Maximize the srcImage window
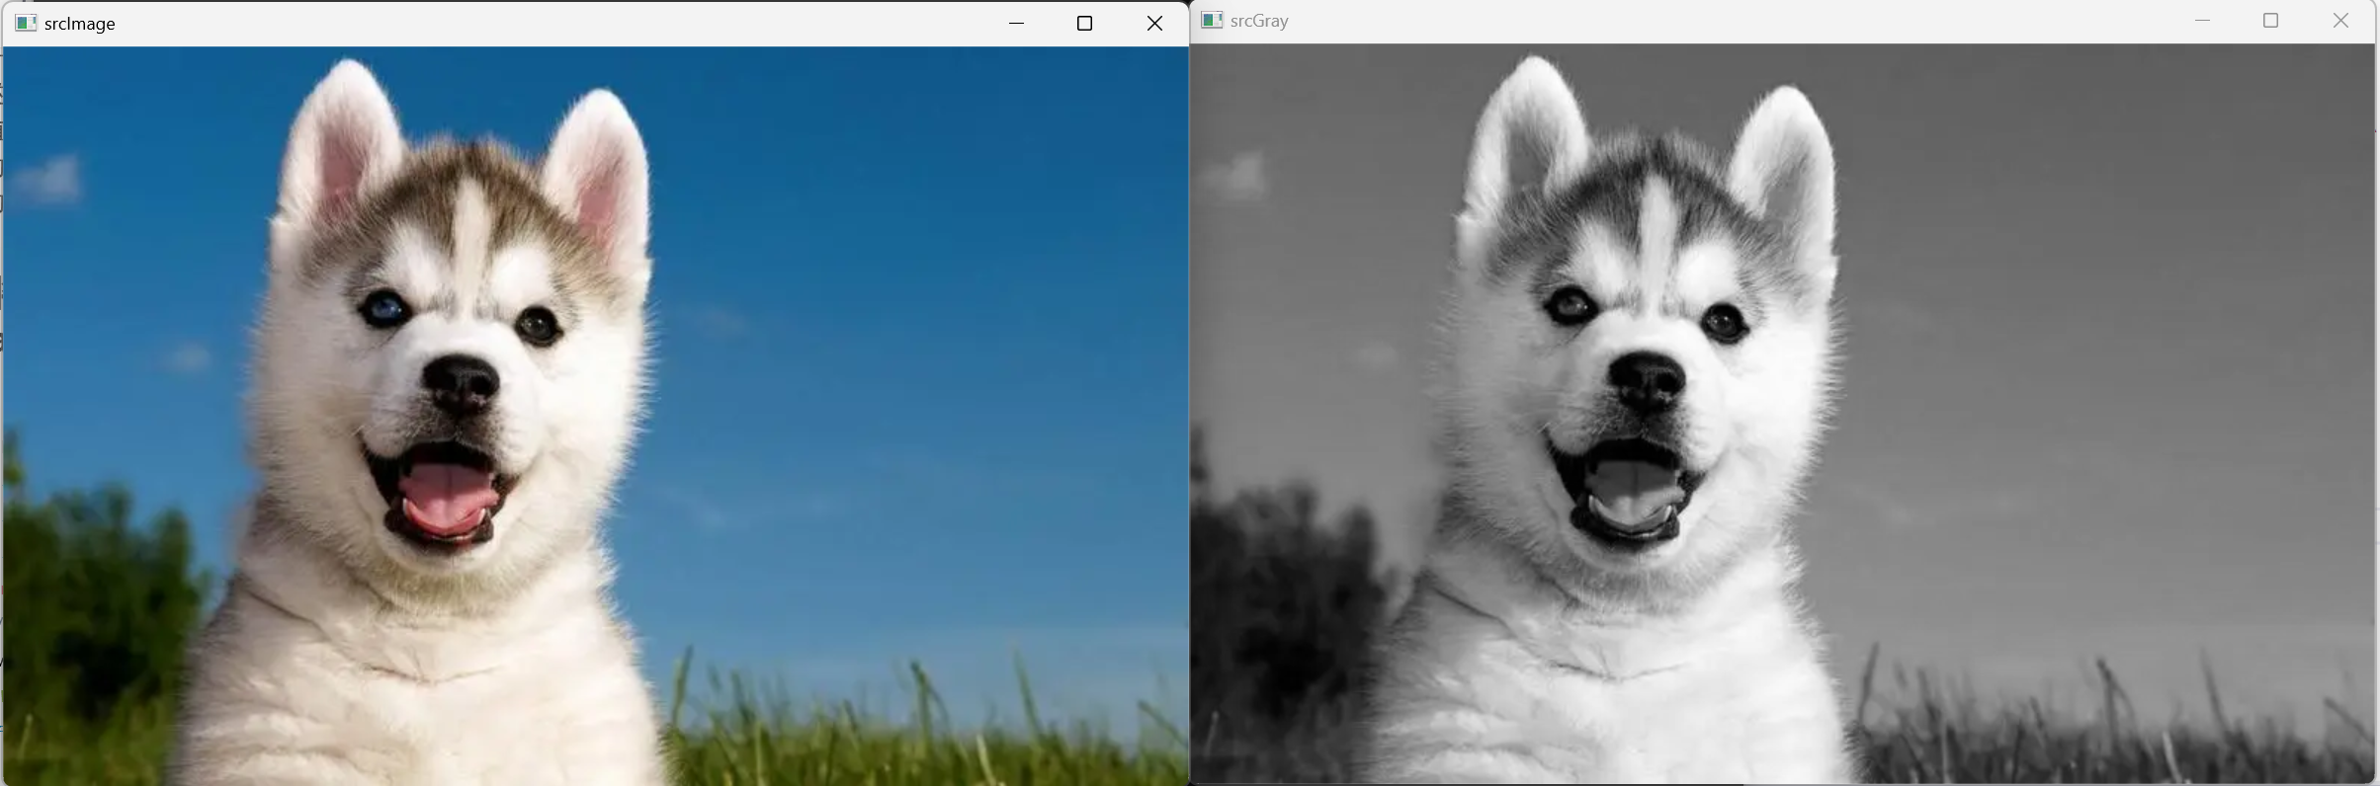Image resolution: width=2380 pixels, height=786 pixels. [1084, 23]
